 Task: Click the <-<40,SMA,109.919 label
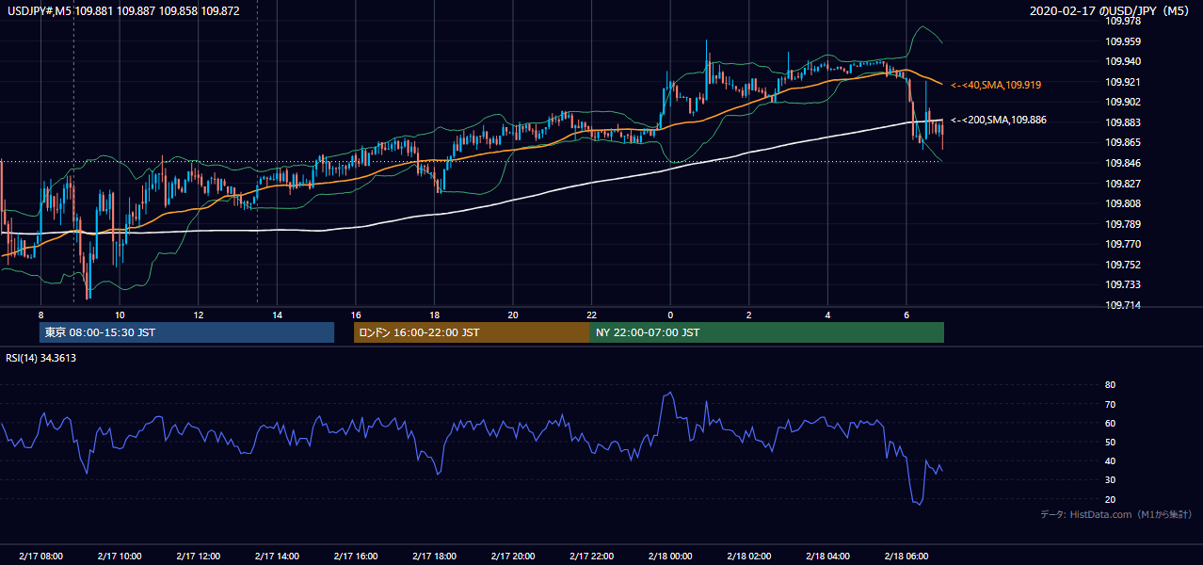(995, 85)
